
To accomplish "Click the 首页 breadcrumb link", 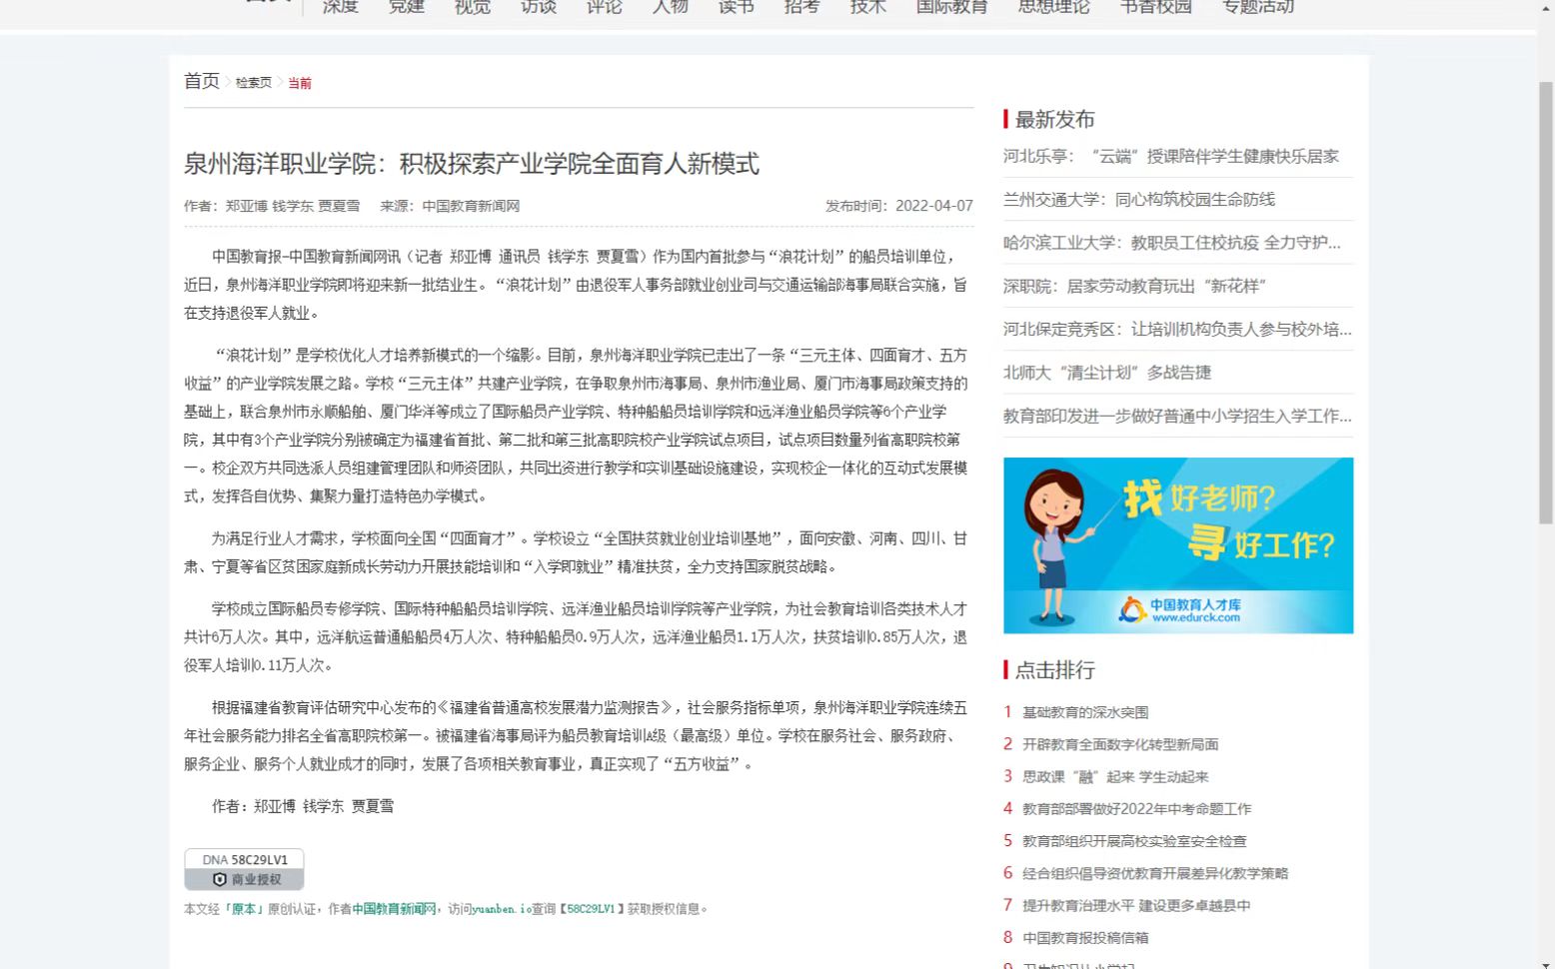I will pyautogui.click(x=201, y=81).
